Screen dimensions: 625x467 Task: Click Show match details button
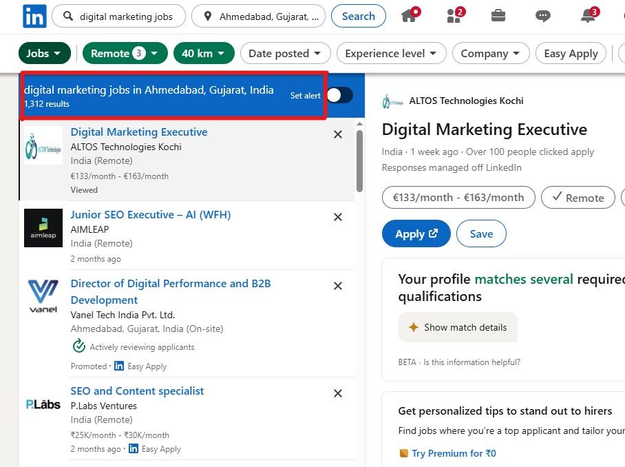point(458,327)
